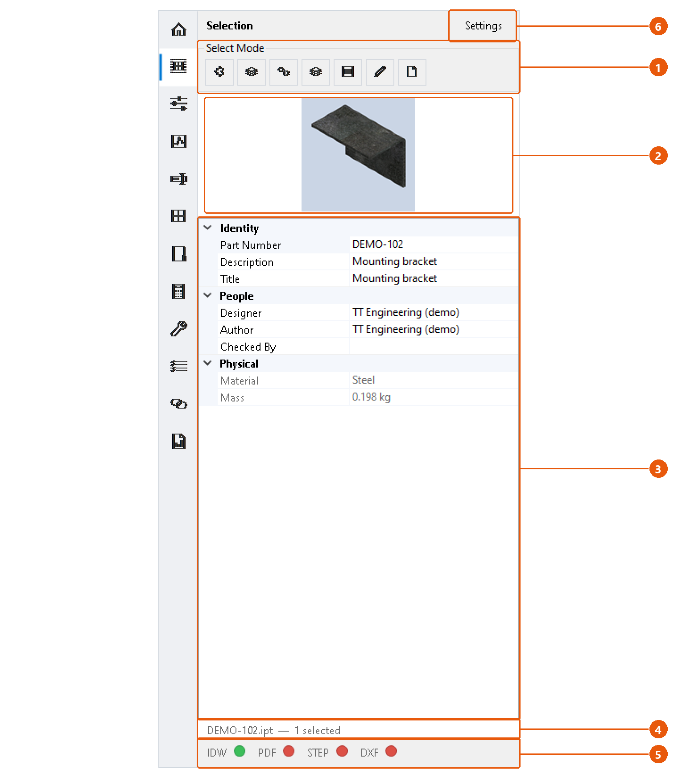Choose the film-frame select mode button
Screen dimensions: 678x778
point(348,72)
